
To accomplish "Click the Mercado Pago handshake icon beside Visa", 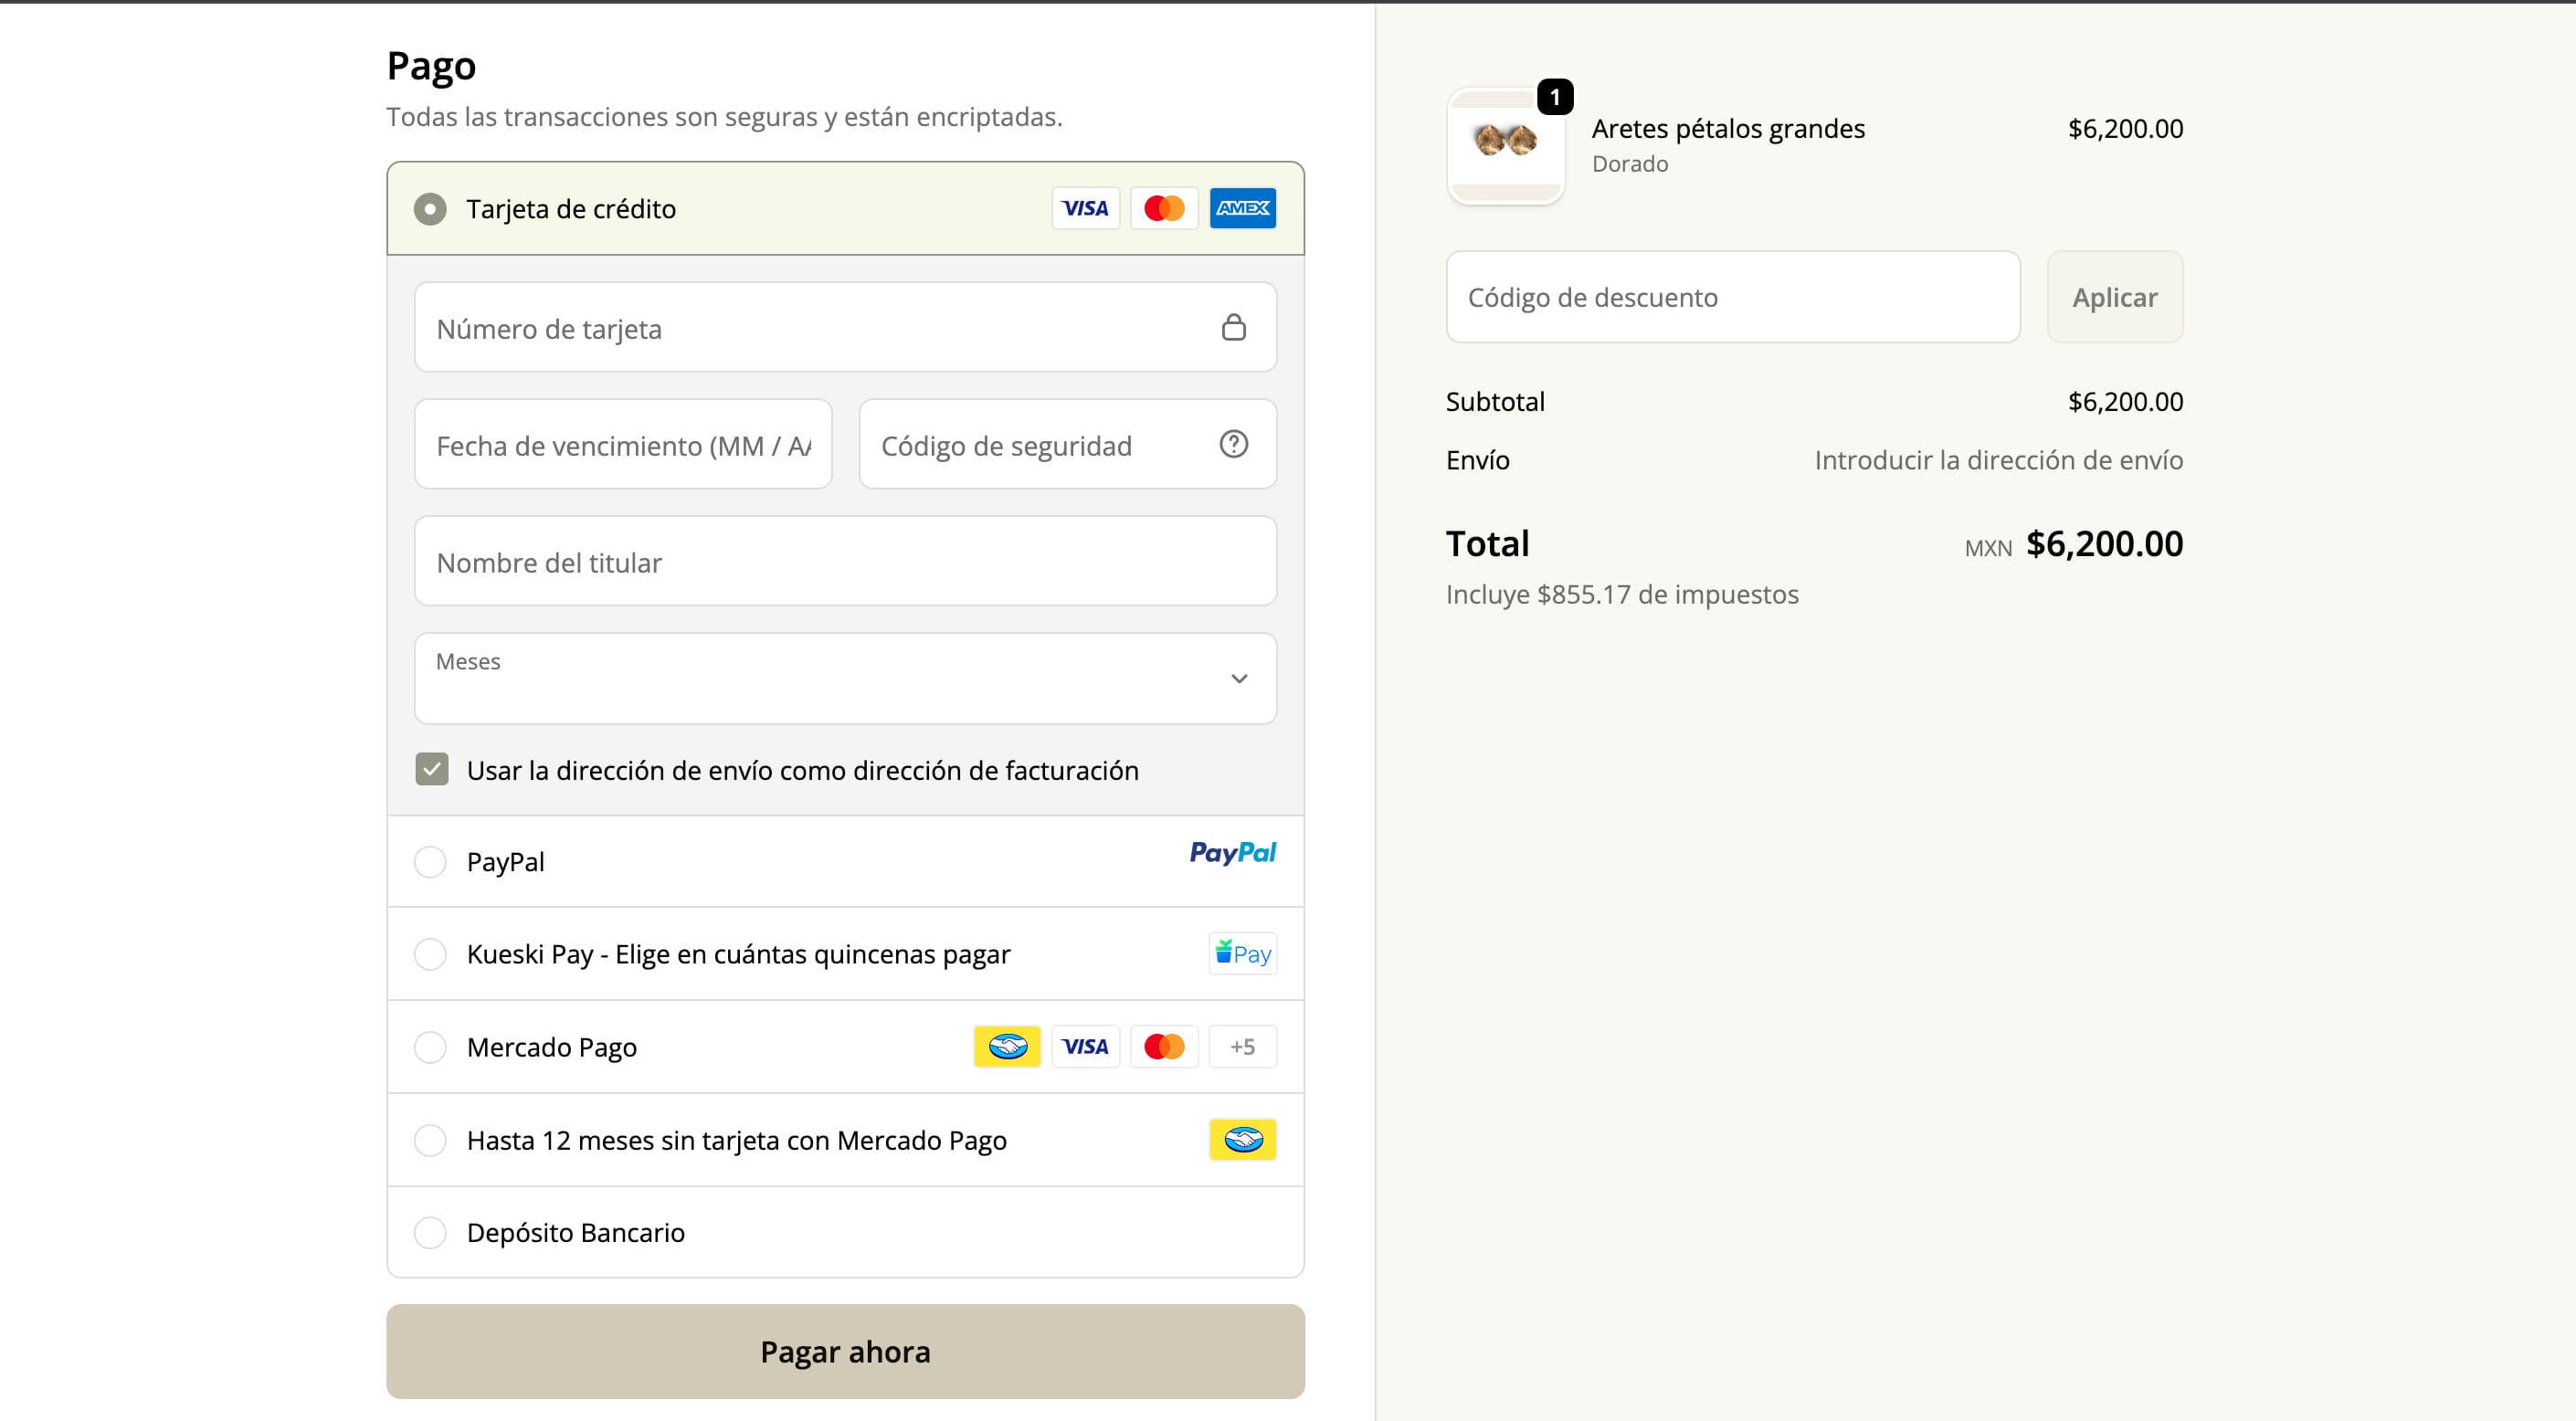I will pos(1007,1047).
